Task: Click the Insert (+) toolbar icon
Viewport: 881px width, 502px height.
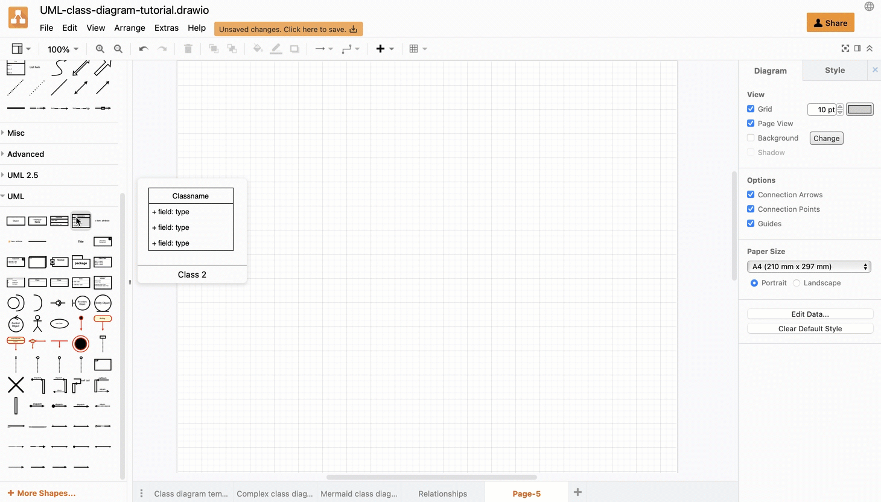Action: point(381,49)
